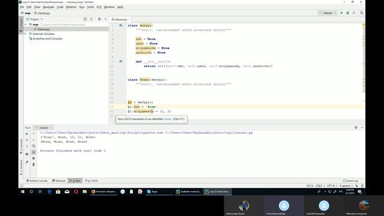Change the CRLF line separator

click(320, 186)
